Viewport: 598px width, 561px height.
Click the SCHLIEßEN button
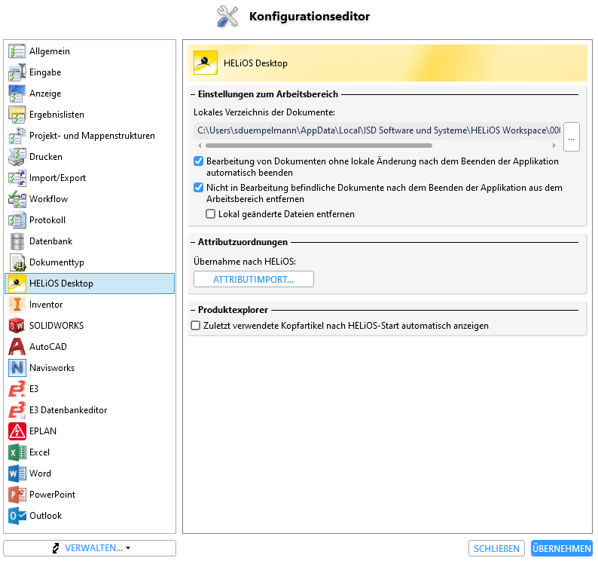496,548
